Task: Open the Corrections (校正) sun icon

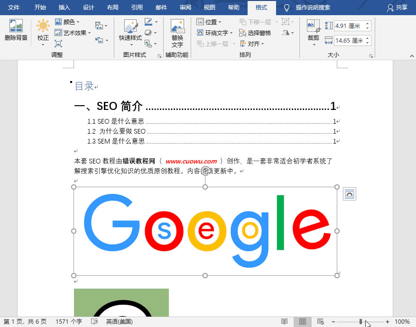Action: [43, 26]
